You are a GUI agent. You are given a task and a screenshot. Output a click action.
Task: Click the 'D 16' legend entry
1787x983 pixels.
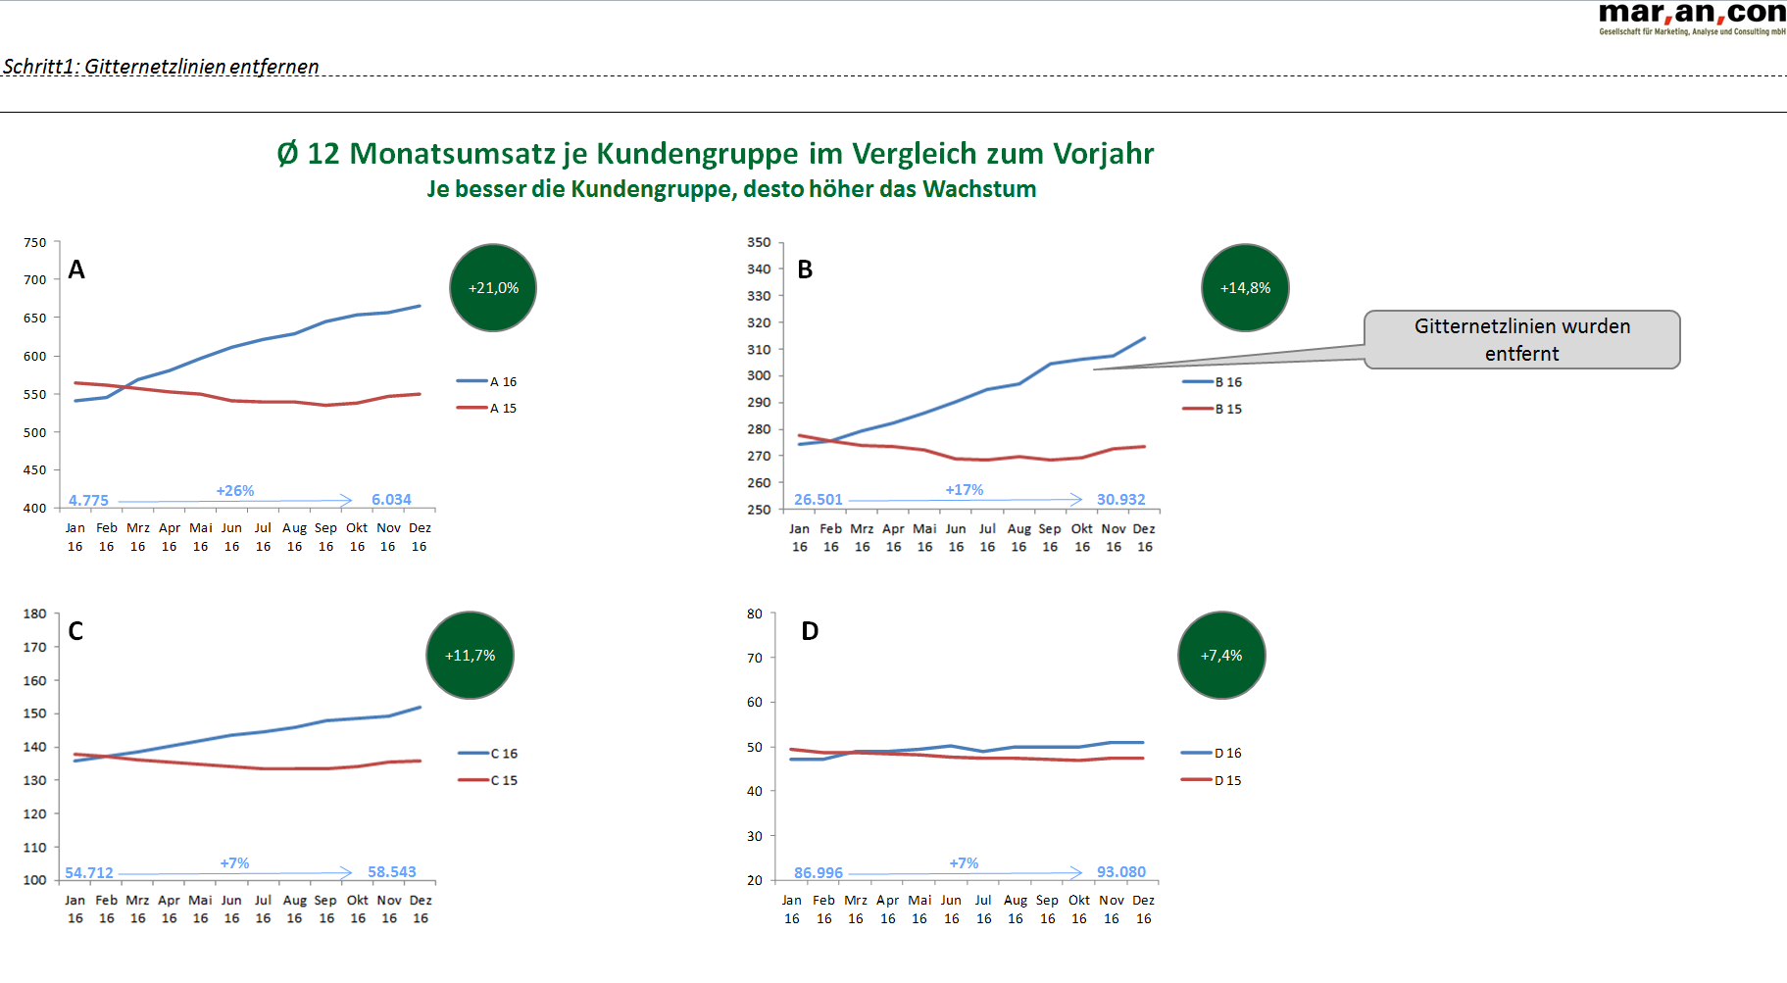[x=1213, y=753]
